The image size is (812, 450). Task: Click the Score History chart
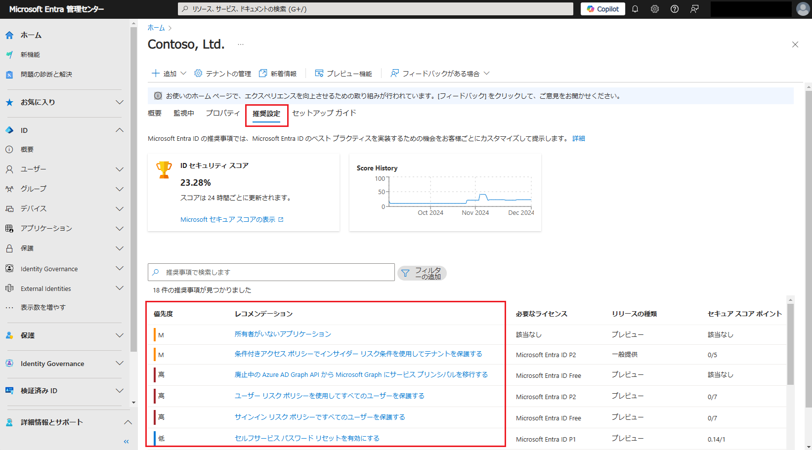pos(460,192)
